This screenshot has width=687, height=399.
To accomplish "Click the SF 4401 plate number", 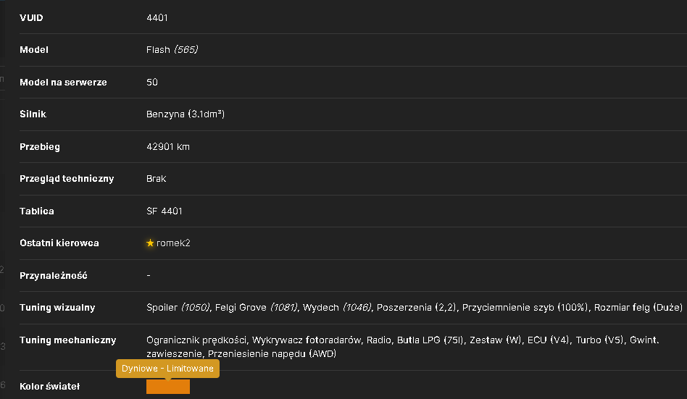I will [x=165, y=211].
